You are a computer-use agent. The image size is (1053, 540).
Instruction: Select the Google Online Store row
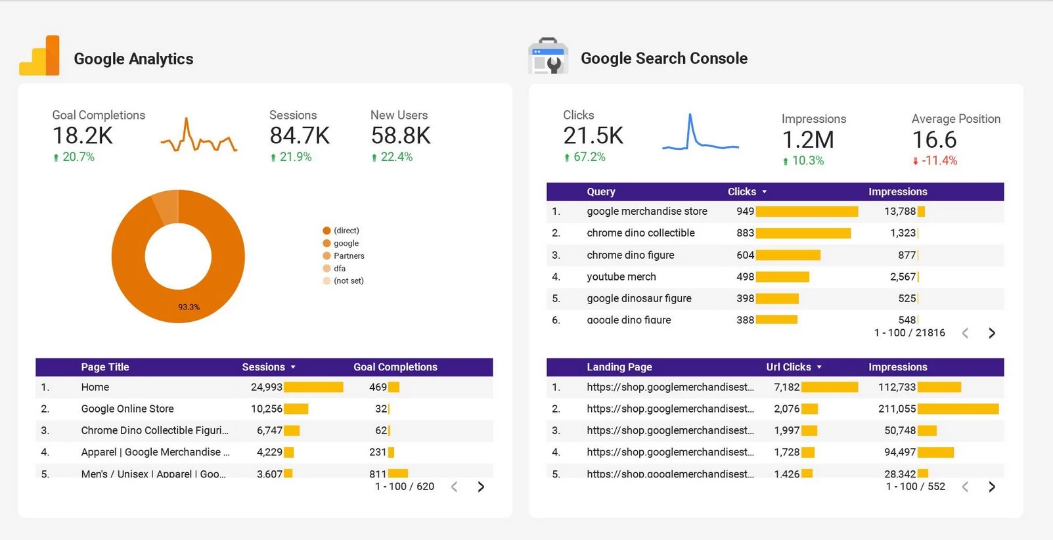(264, 409)
